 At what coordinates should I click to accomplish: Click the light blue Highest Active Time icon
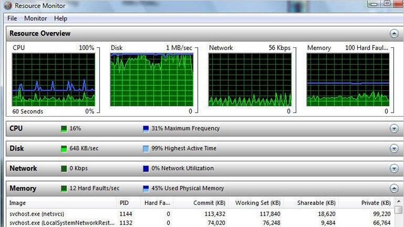146,149
